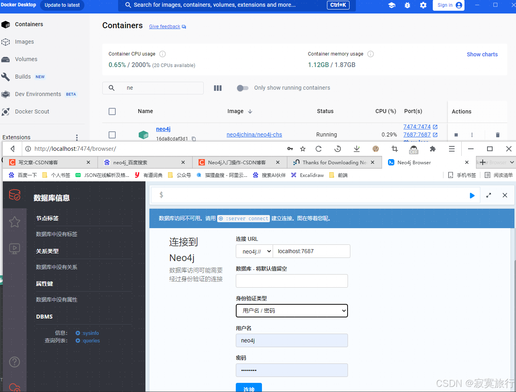Open Excalidraw bookmark
Viewport: 516px width, 392px height.
(x=308, y=175)
